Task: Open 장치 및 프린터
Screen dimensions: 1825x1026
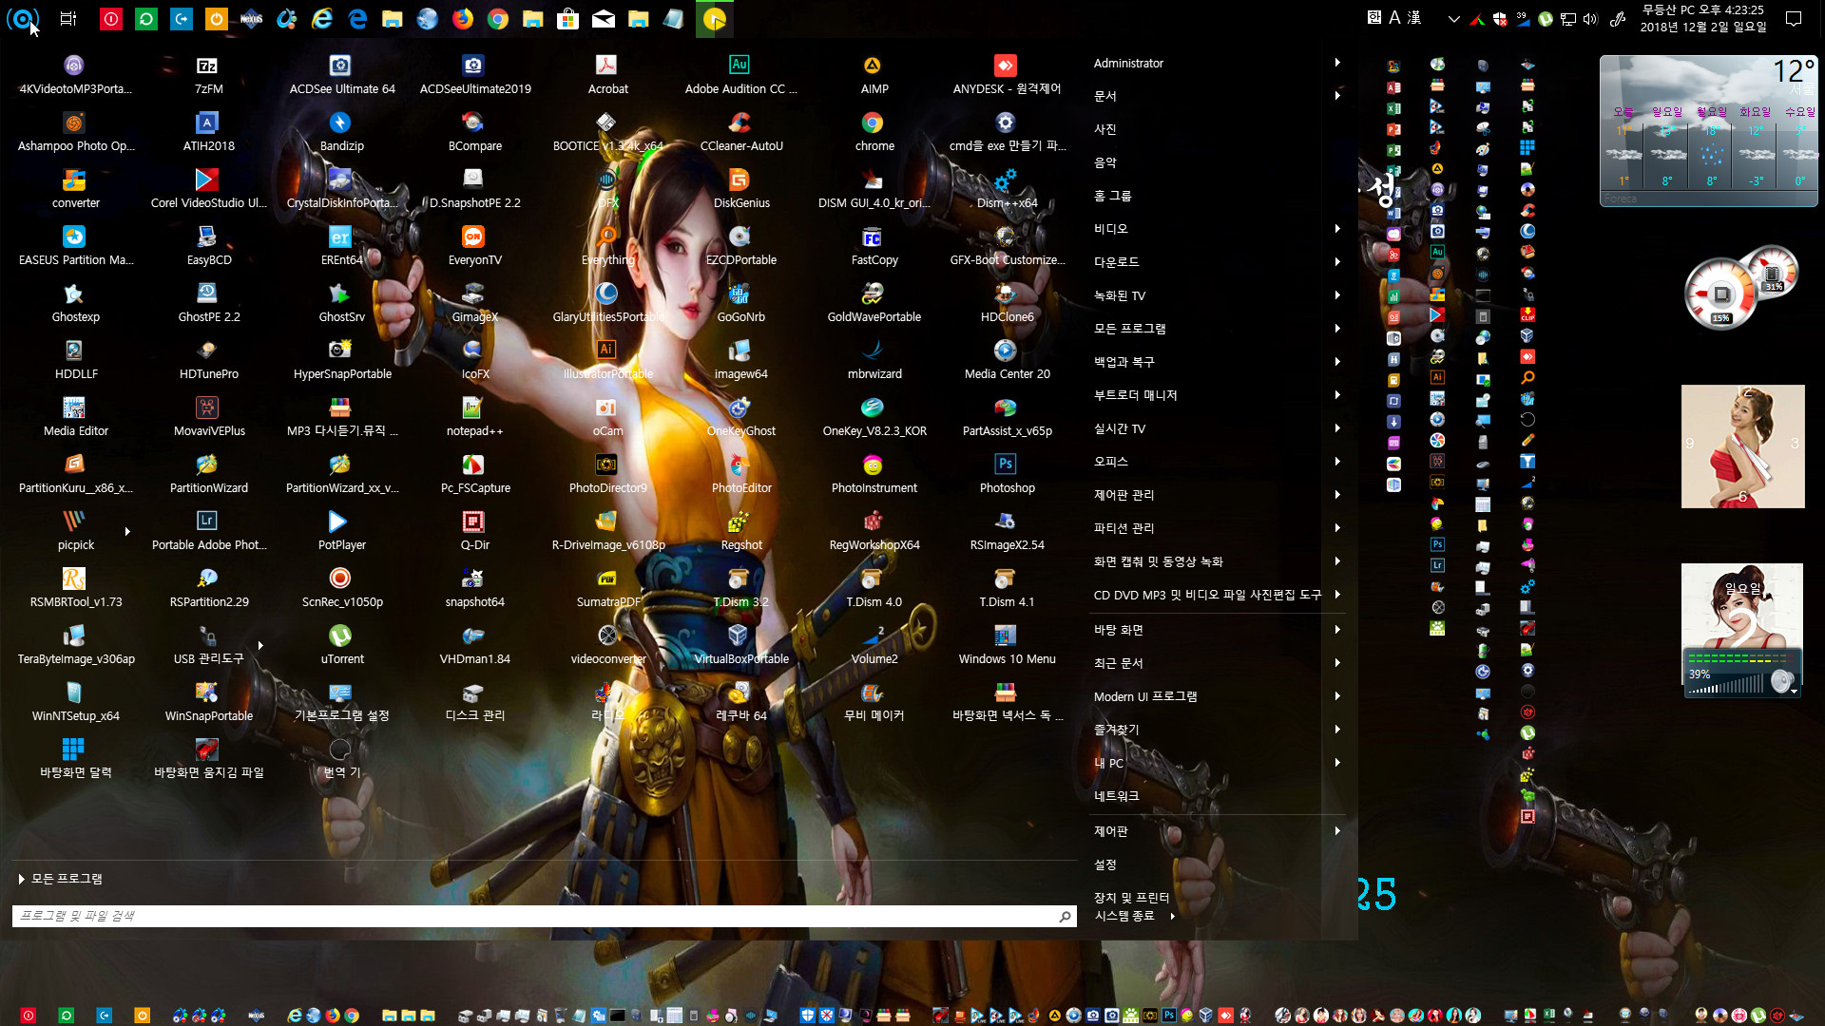Action: click(x=1131, y=897)
